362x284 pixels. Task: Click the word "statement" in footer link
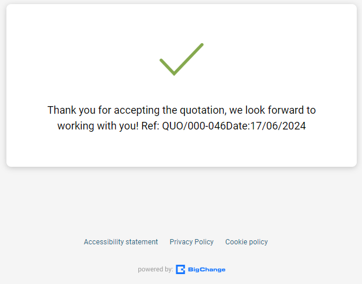click(x=142, y=242)
